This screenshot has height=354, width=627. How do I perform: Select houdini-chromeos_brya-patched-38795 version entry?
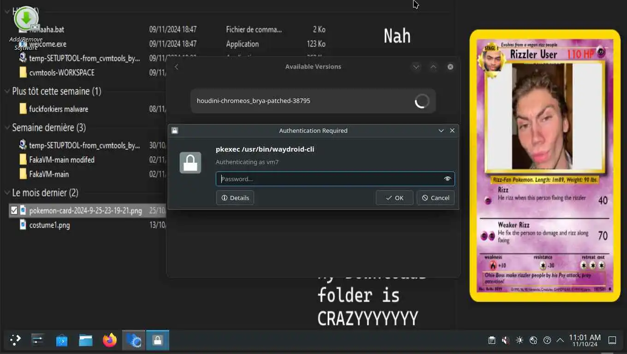(x=313, y=101)
